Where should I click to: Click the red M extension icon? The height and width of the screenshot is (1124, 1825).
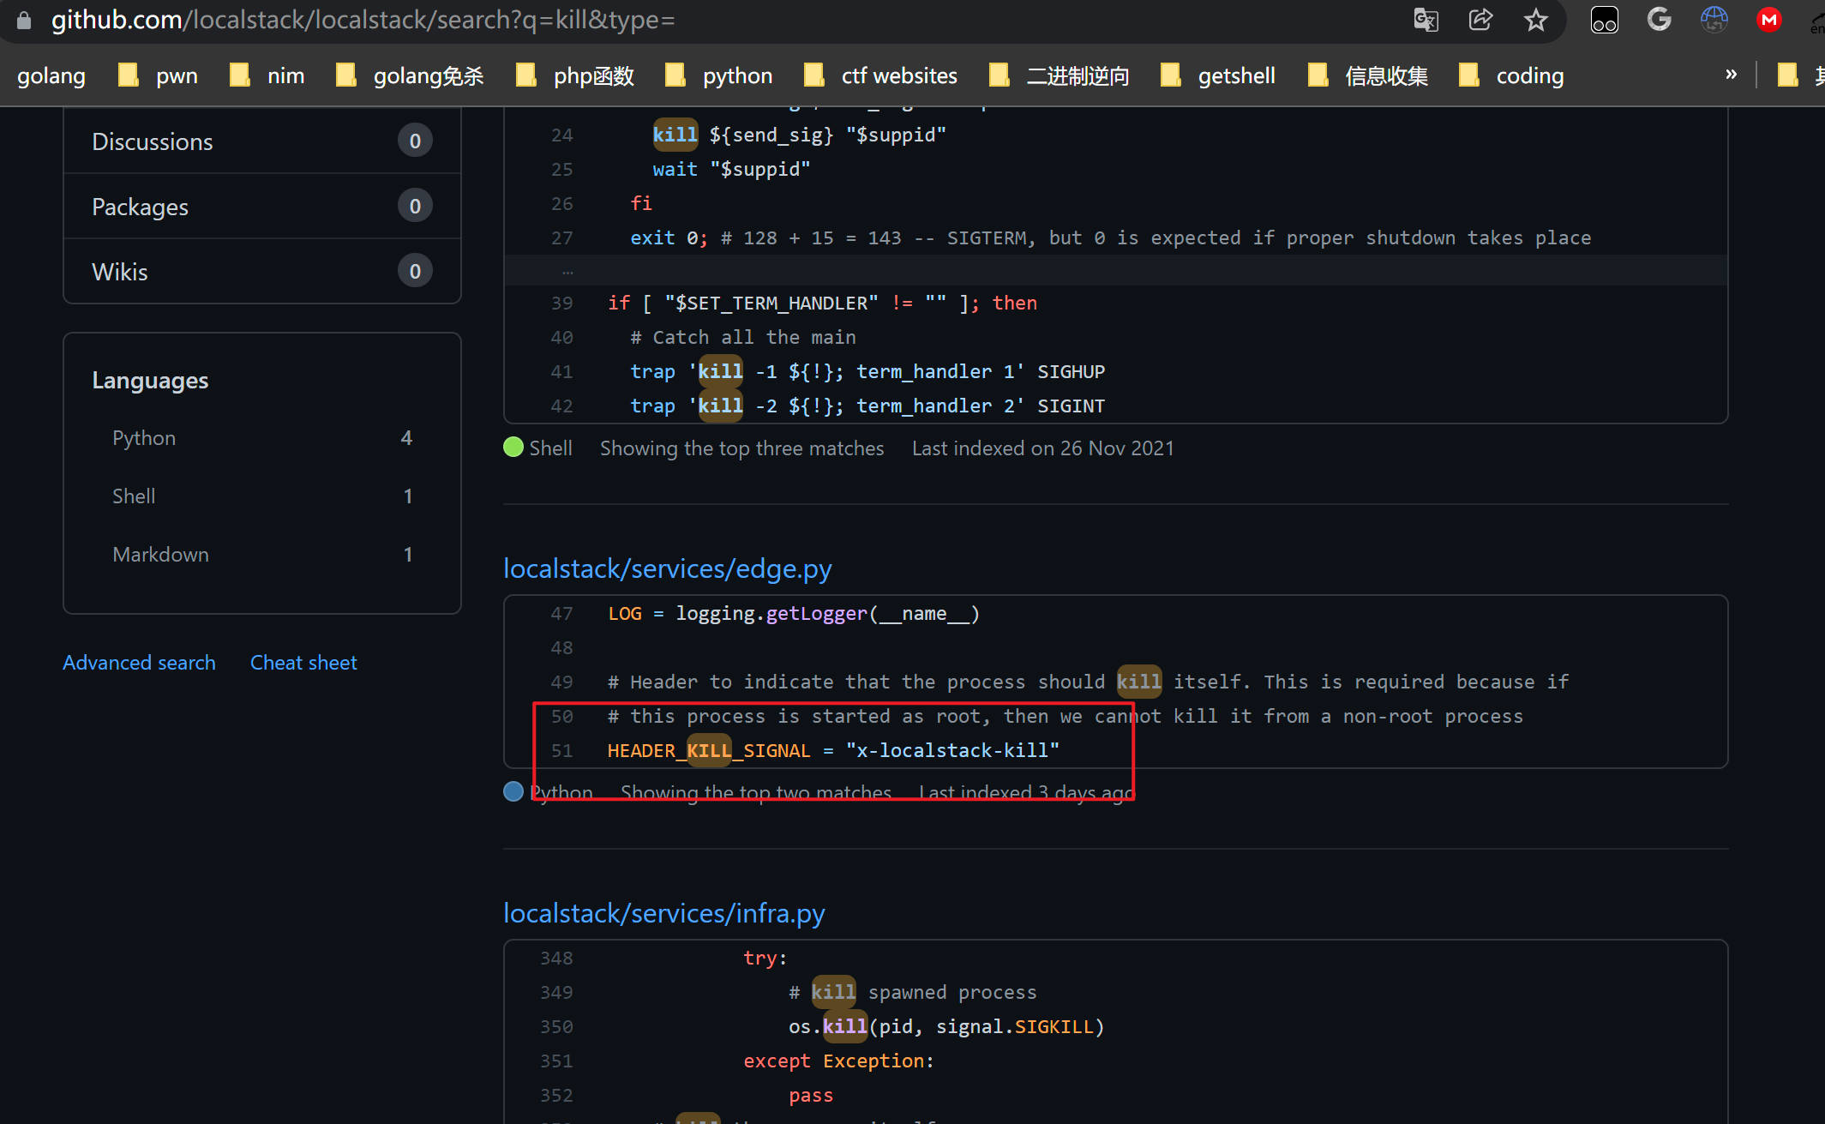[x=1769, y=20]
